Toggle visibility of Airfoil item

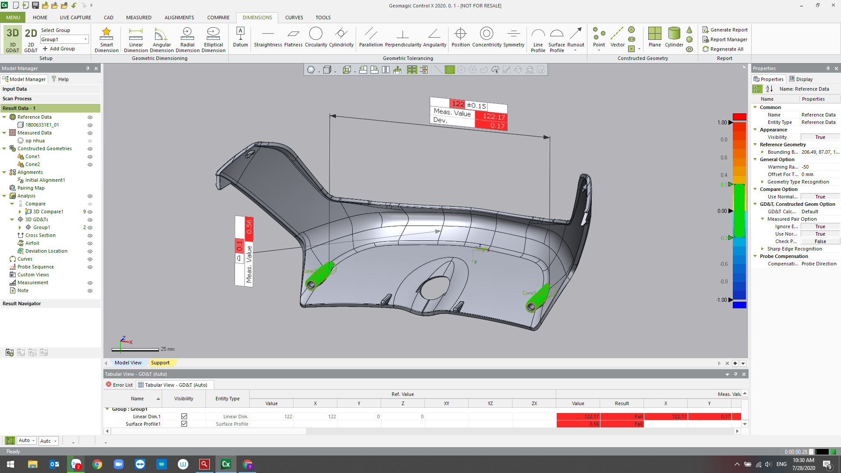90,244
